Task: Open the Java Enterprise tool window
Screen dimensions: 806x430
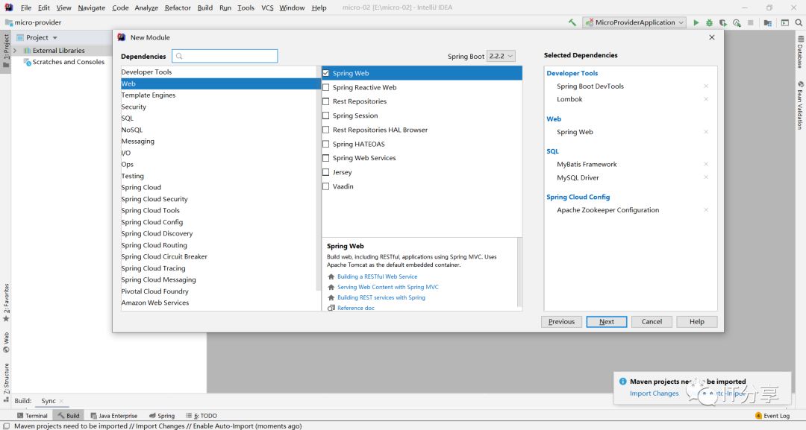Action: 113,416
